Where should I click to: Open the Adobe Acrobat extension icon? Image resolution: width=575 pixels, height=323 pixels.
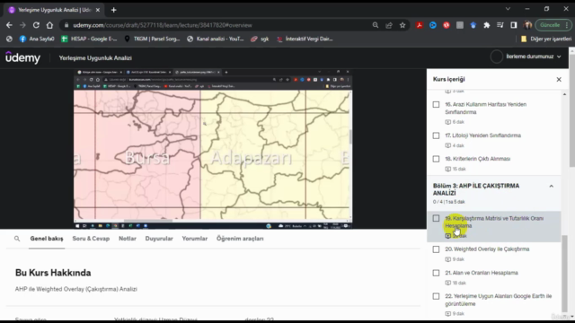420,25
